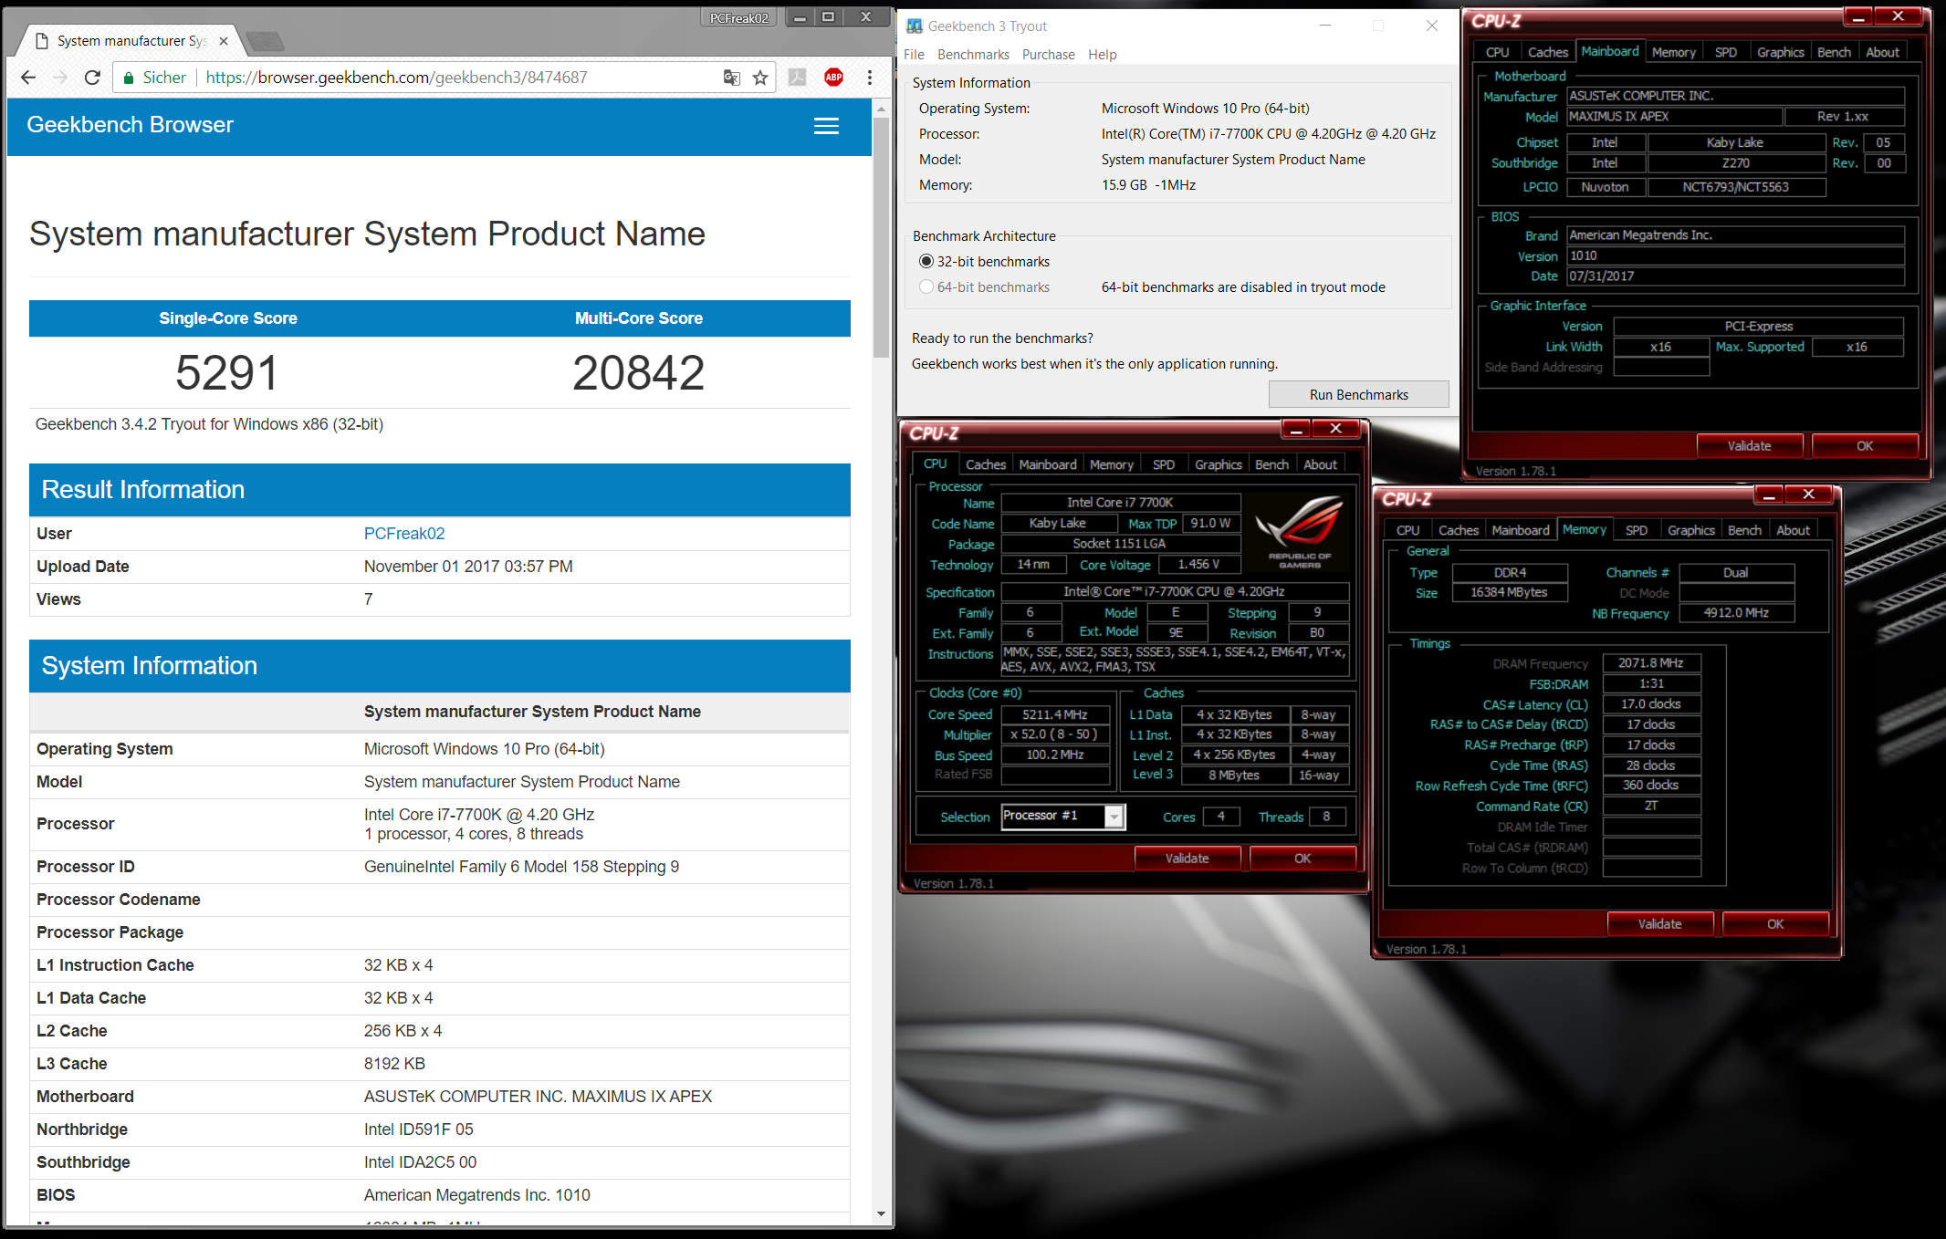Screen dimensions: 1946x1239
Task: Click Validate in the CPU-Z CPU window
Action: 1187,858
